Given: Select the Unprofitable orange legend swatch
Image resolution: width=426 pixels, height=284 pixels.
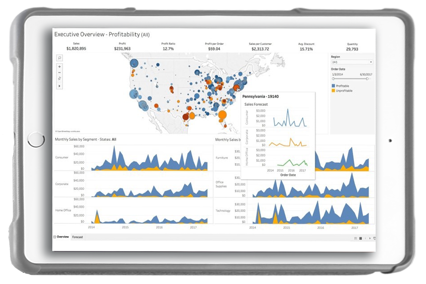Looking at the screenshot, I should coord(333,90).
